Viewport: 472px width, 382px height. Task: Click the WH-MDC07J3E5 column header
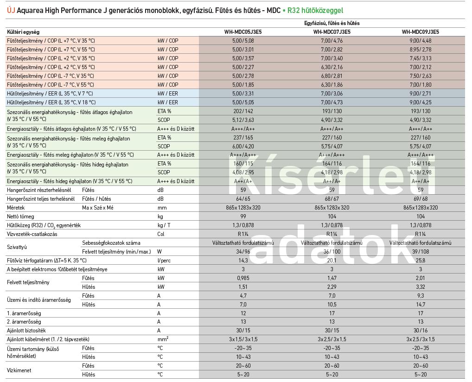(x=332, y=32)
